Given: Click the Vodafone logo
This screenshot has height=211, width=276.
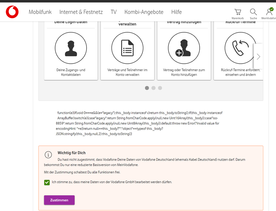Looking at the screenshot, I should coord(12,12).
